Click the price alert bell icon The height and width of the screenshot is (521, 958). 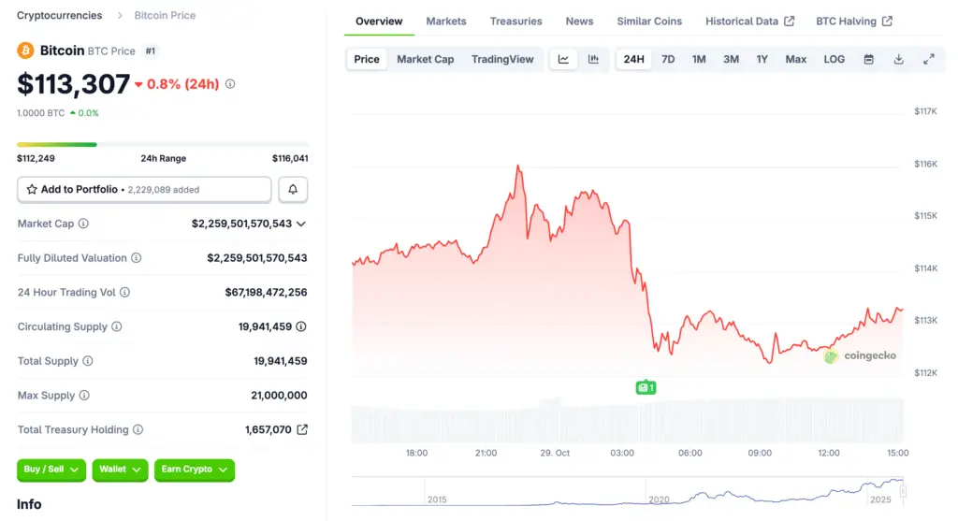click(x=293, y=190)
